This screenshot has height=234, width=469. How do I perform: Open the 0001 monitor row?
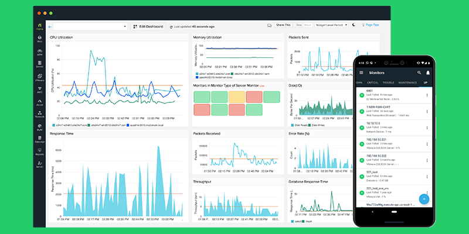(393, 95)
